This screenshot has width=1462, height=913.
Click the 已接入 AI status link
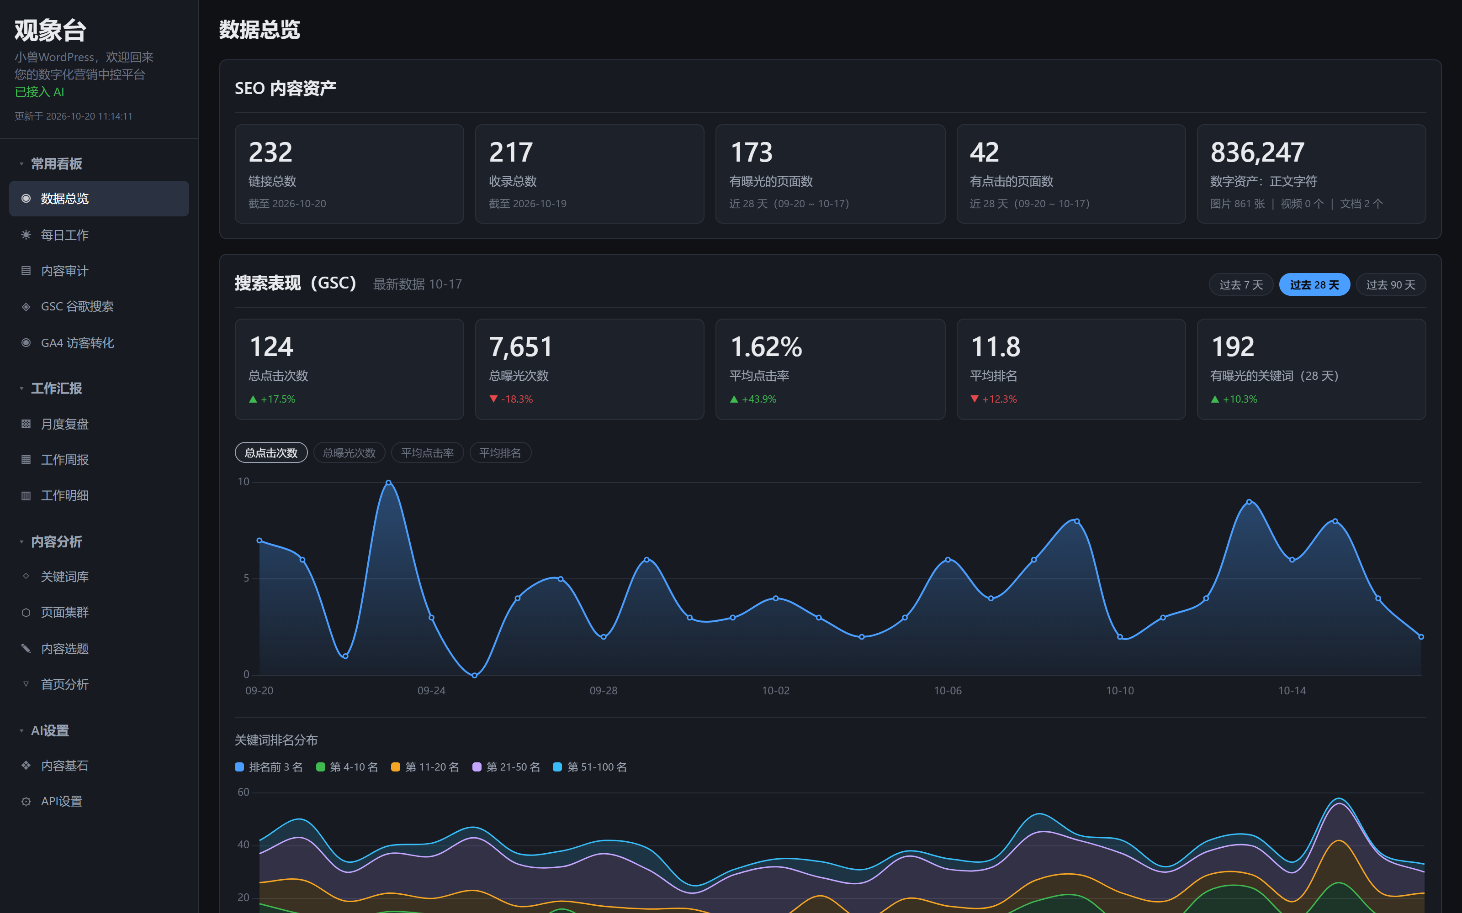39,92
